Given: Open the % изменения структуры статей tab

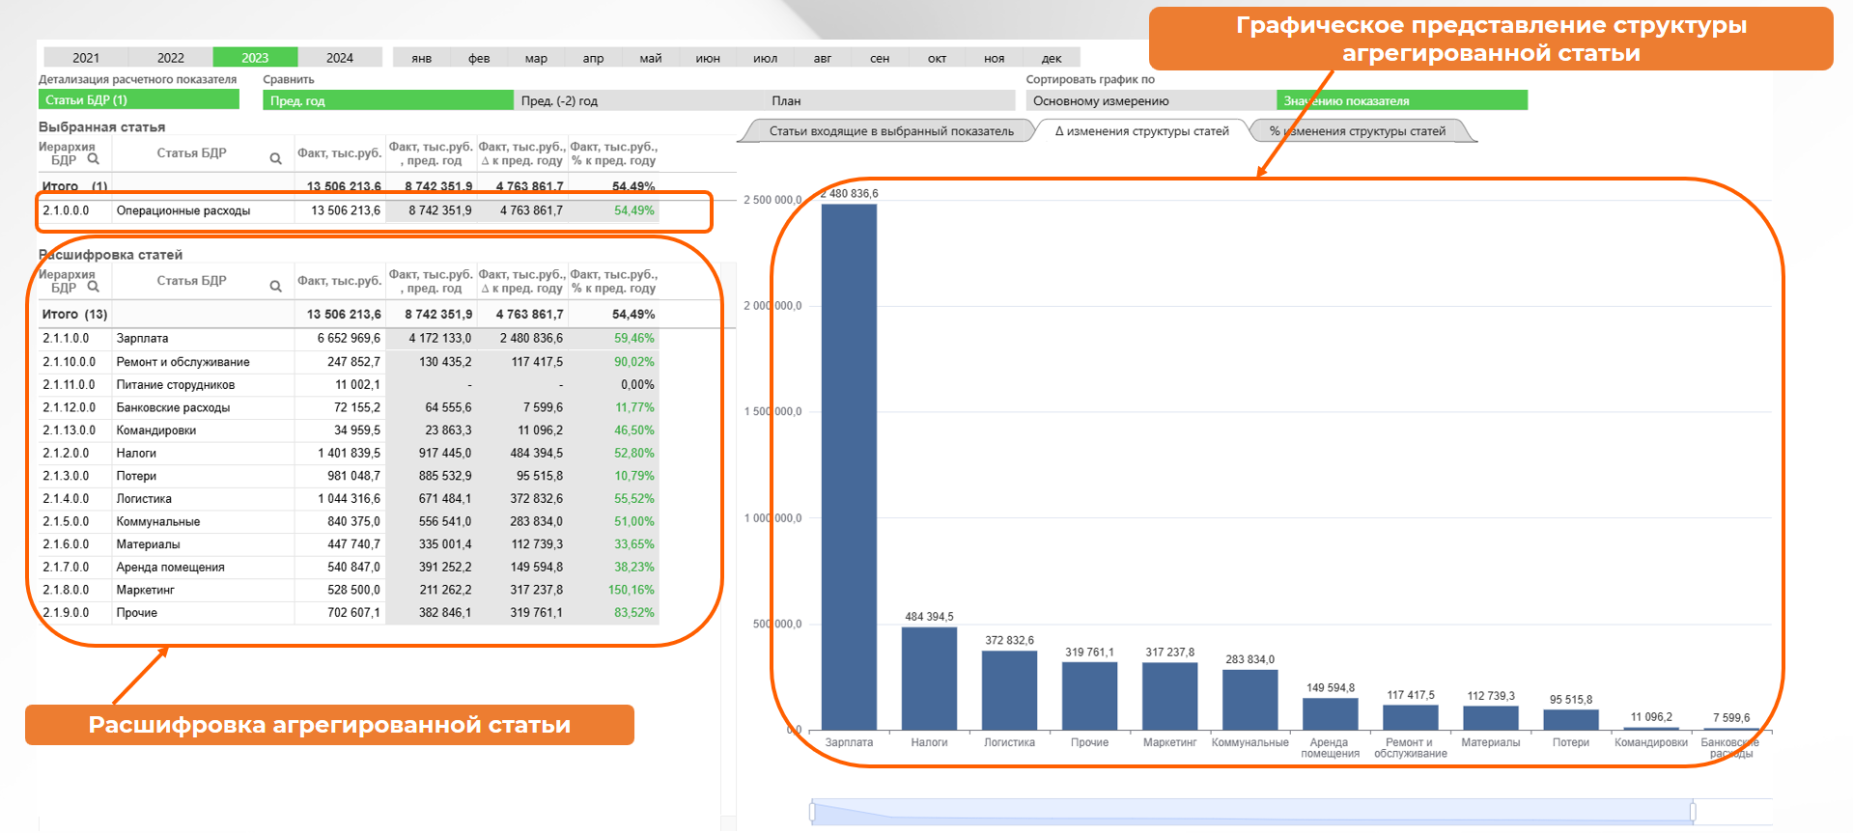Looking at the screenshot, I should 1358,131.
